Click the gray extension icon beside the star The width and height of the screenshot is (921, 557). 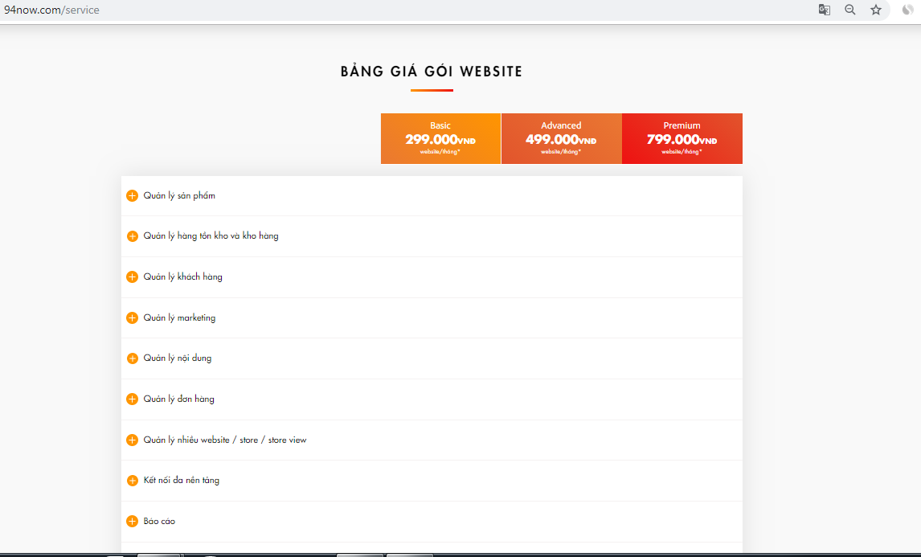click(907, 10)
